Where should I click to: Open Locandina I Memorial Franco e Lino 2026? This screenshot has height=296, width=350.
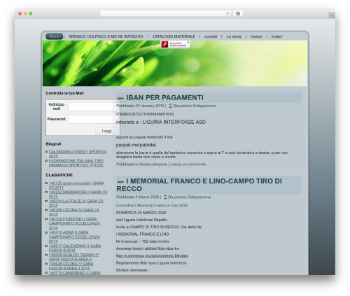coord(152,206)
